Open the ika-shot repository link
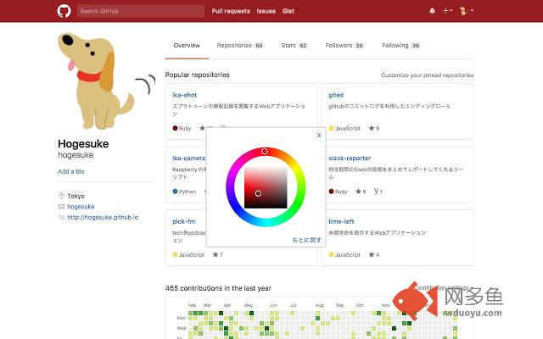This screenshot has width=543, height=339. click(x=184, y=95)
